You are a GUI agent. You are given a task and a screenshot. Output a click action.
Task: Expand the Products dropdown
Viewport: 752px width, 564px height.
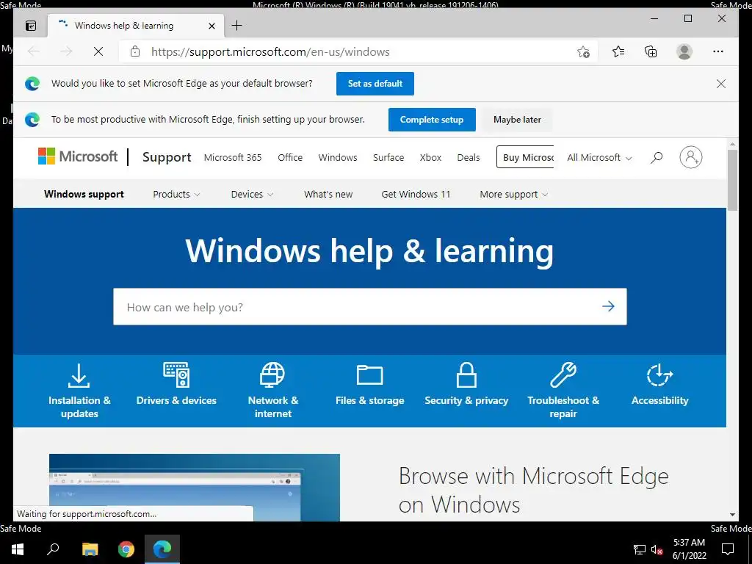pos(176,194)
